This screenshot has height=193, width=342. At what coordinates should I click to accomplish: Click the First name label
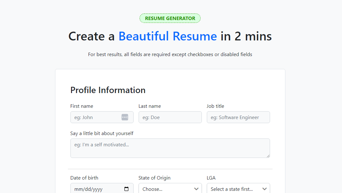[82, 106]
